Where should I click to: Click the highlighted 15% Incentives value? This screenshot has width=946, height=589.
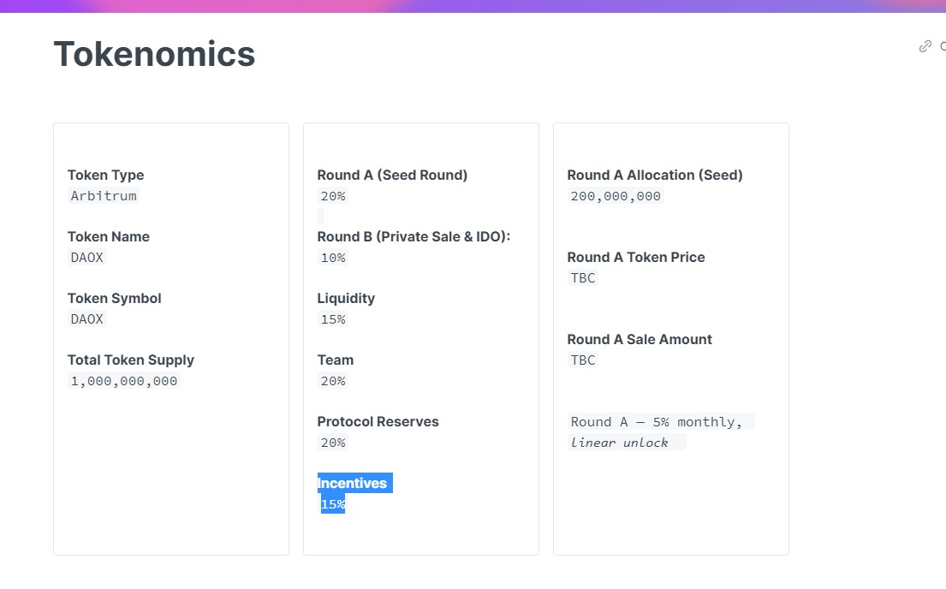(333, 504)
